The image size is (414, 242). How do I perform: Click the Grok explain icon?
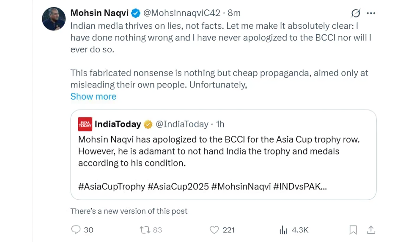(x=356, y=13)
